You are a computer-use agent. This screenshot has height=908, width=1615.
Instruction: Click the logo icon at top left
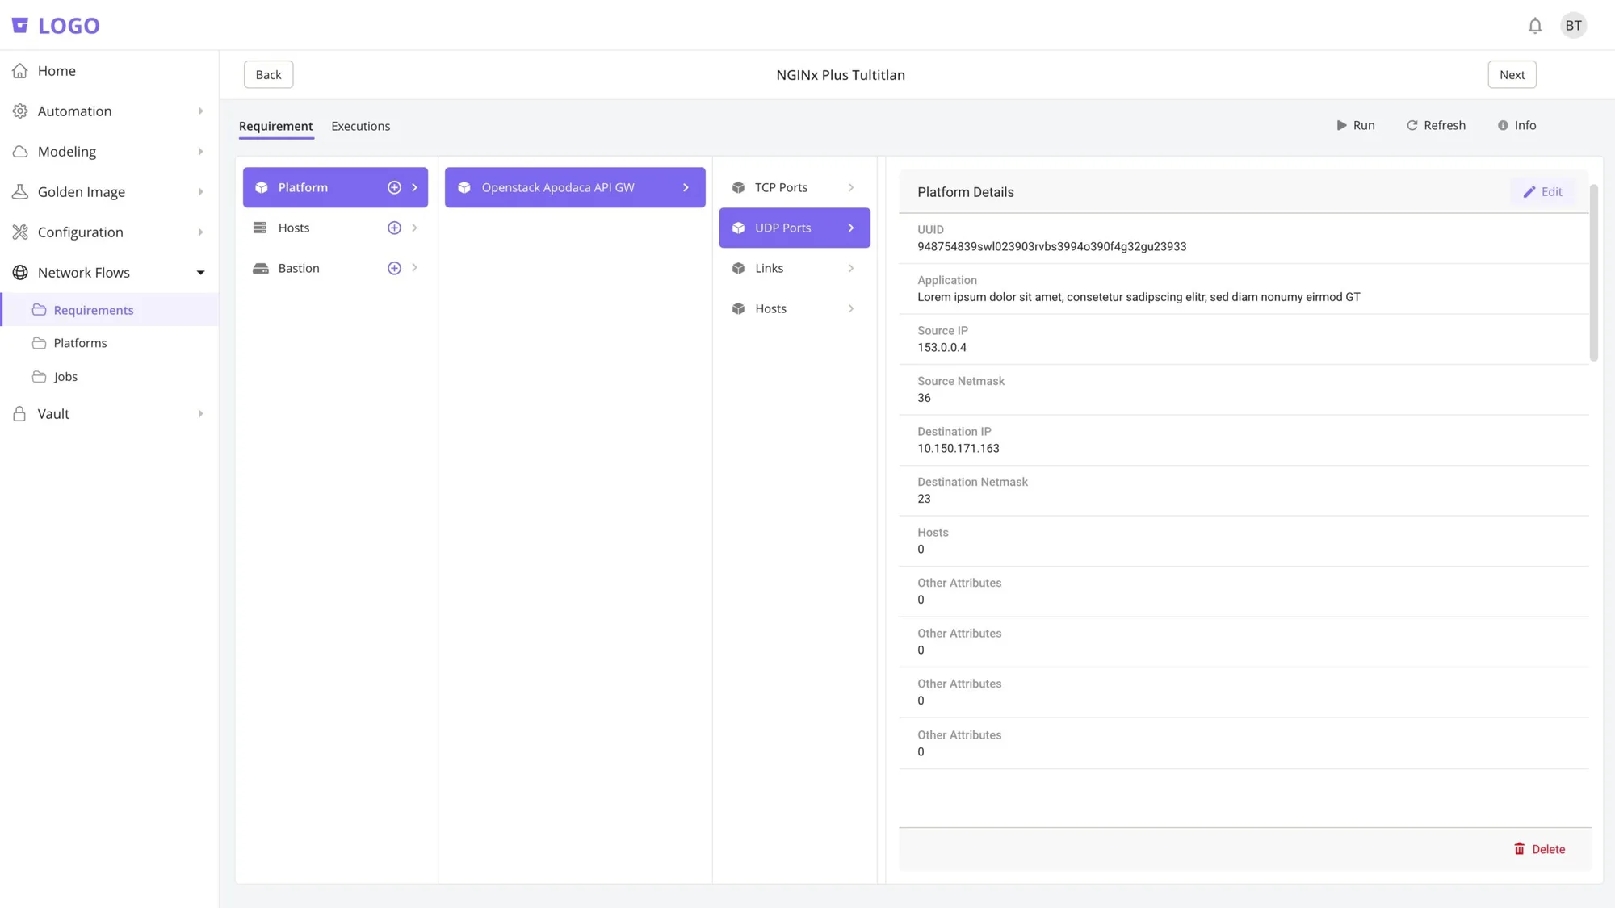[20, 26]
